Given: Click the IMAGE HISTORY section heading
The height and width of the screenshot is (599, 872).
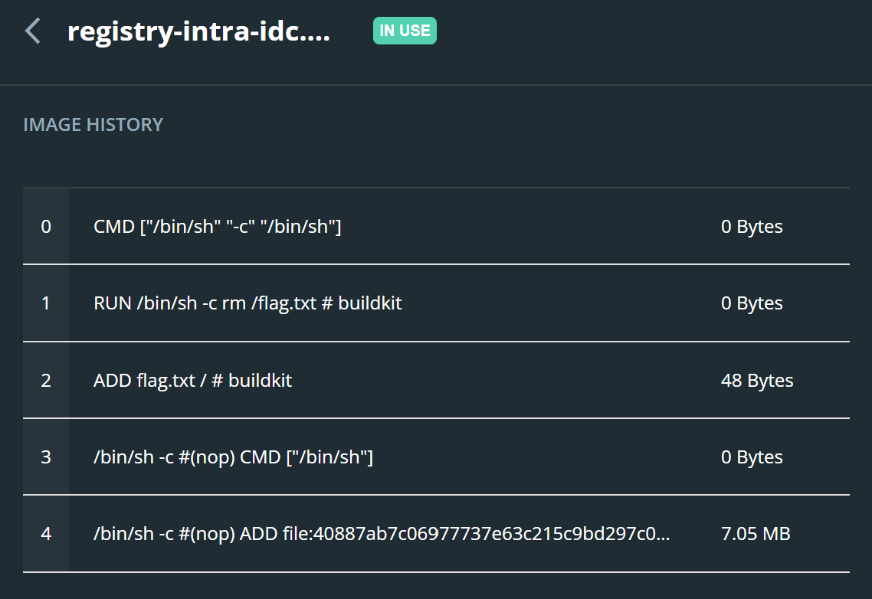Looking at the screenshot, I should coord(93,125).
